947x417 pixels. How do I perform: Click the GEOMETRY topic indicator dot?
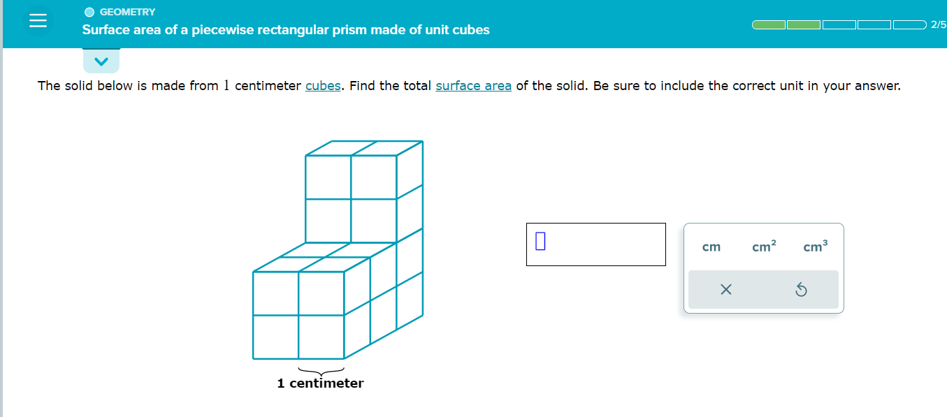[x=89, y=11]
